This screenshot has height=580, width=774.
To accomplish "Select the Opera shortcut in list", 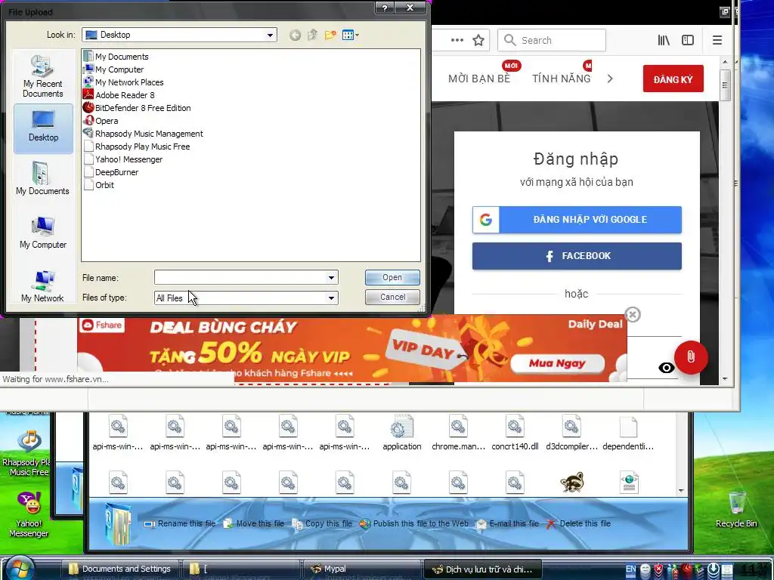I will (x=101, y=121).
